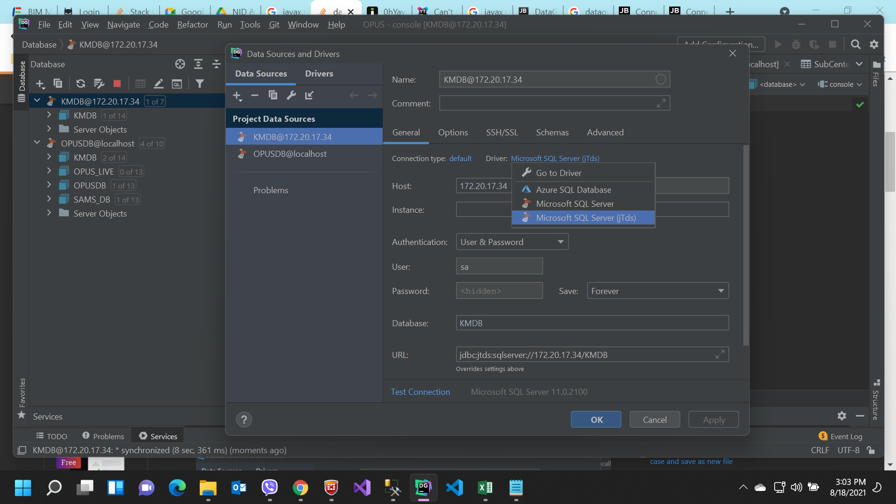Open driver settings via wrench icon
This screenshot has width=896, height=504.
291,96
